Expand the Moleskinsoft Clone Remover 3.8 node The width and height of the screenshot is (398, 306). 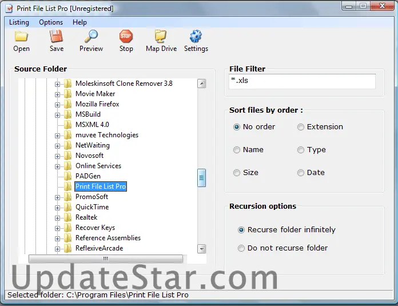pyautogui.click(x=57, y=84)
